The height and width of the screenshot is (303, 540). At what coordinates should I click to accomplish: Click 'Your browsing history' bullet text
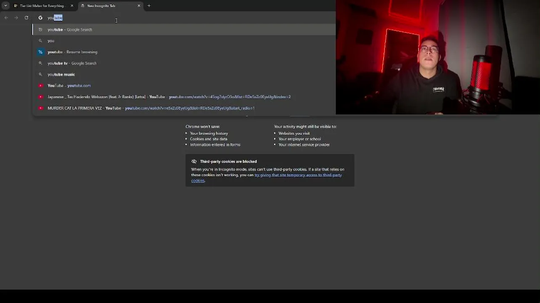point(209,133)
